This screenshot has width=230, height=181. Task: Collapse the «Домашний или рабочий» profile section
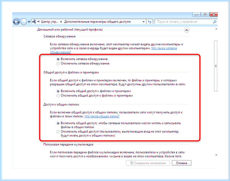pos(187,30)
